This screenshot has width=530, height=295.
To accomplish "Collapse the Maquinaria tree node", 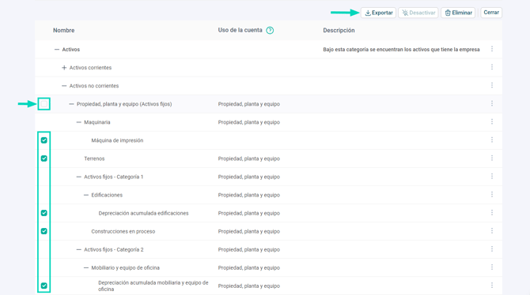I will pyautogui.click(x=79, y=122).
